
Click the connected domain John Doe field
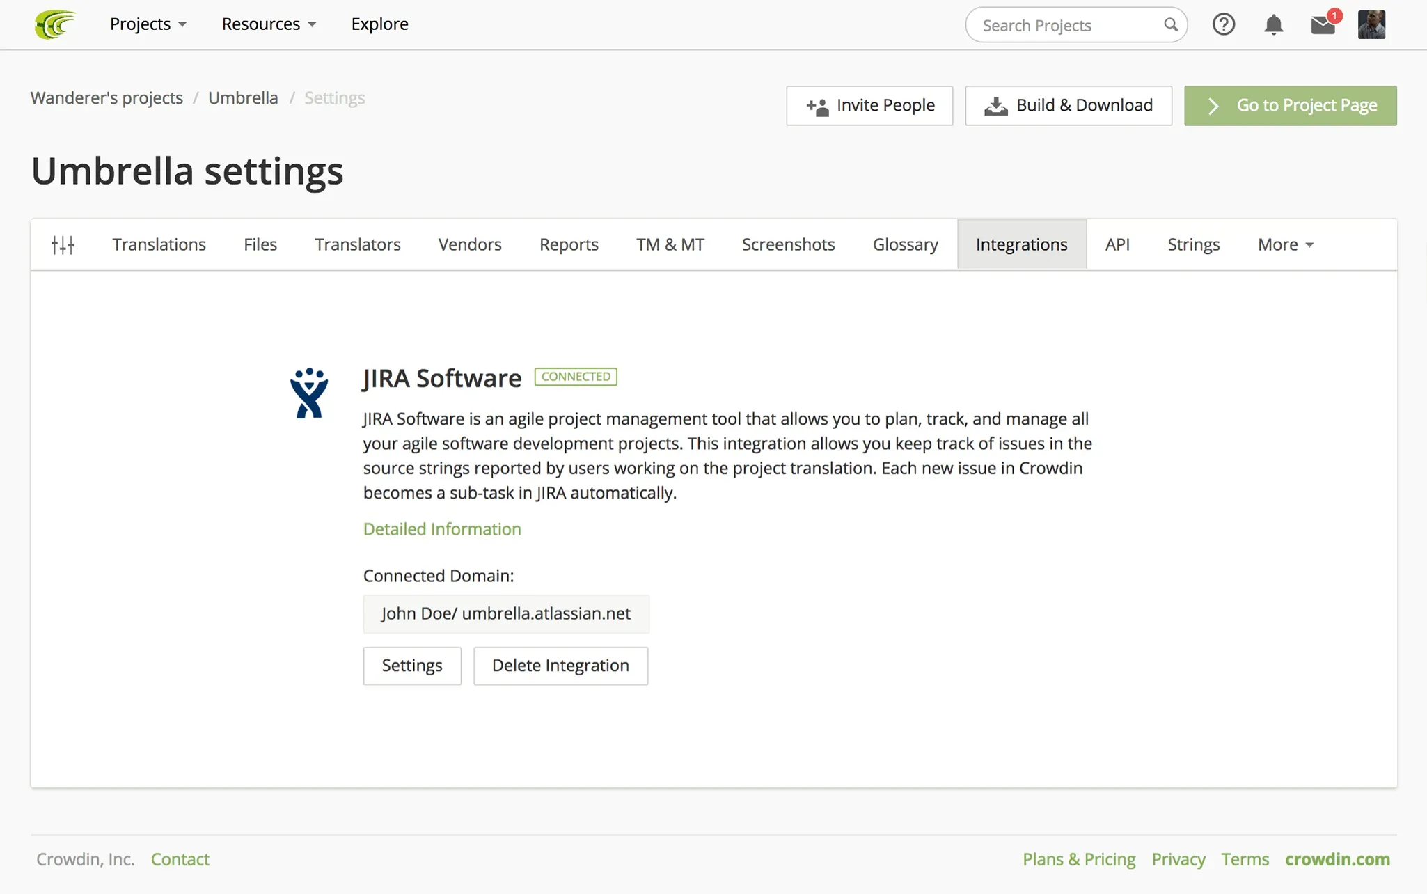[x=506, y=613]
